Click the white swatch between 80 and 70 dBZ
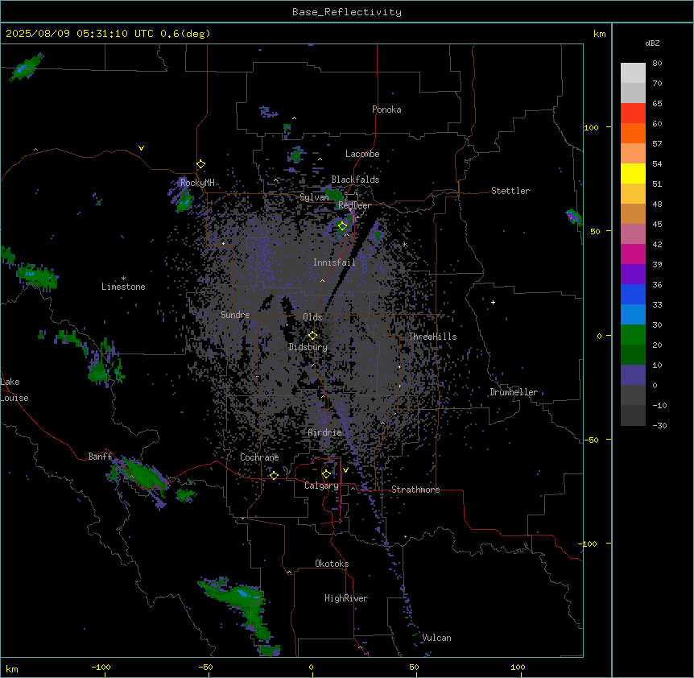Image resolution: width=694 pixels, height=678 pixels. (x=633, y=73)
